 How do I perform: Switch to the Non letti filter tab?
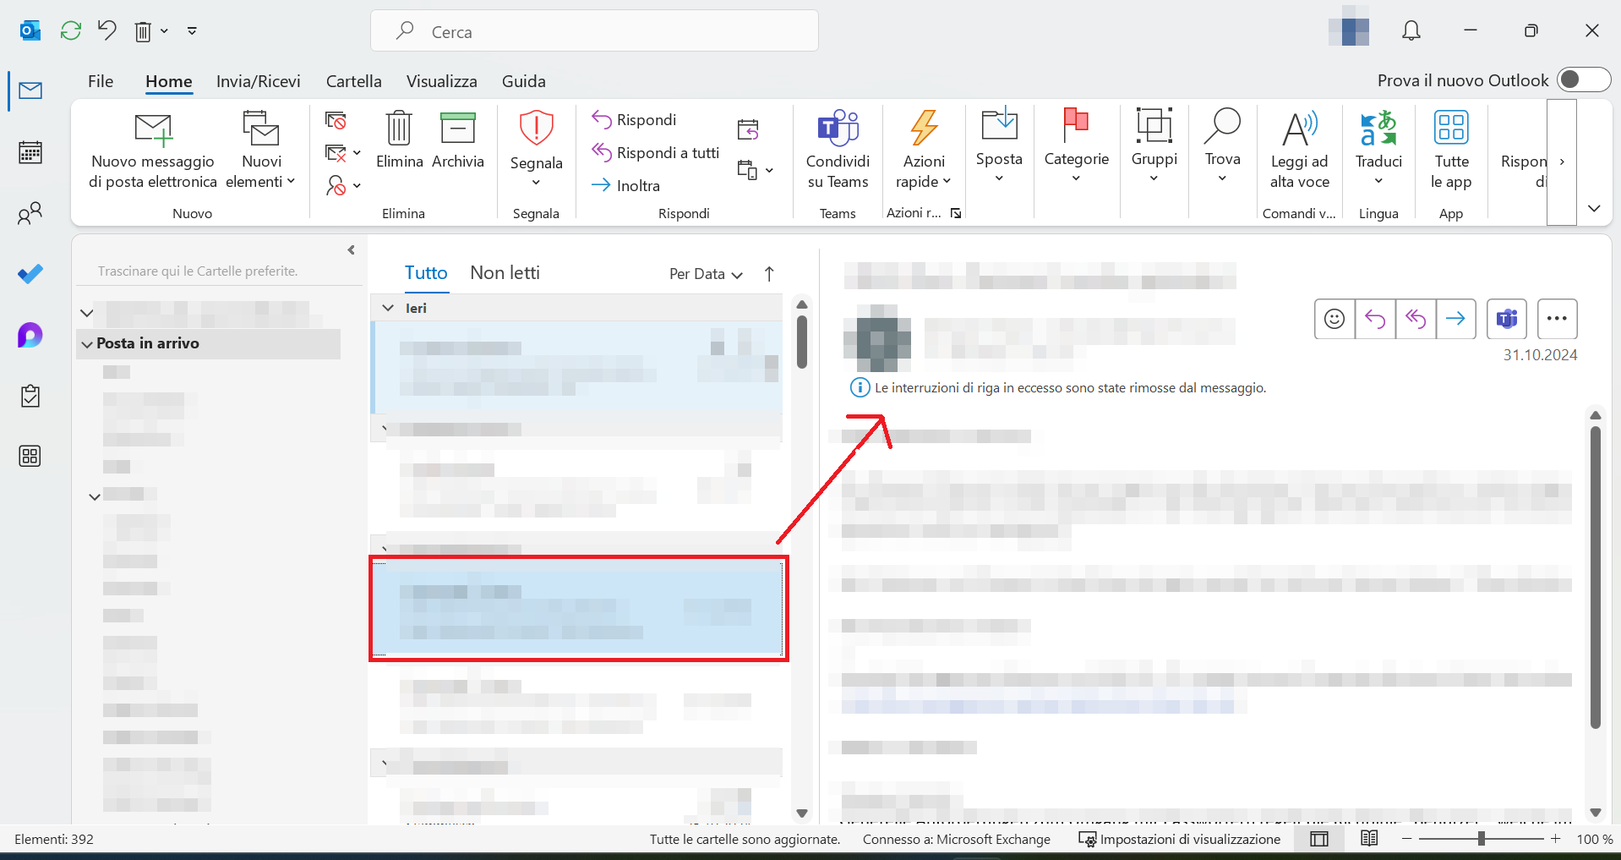pyautogui.click(x=505, y=273)
